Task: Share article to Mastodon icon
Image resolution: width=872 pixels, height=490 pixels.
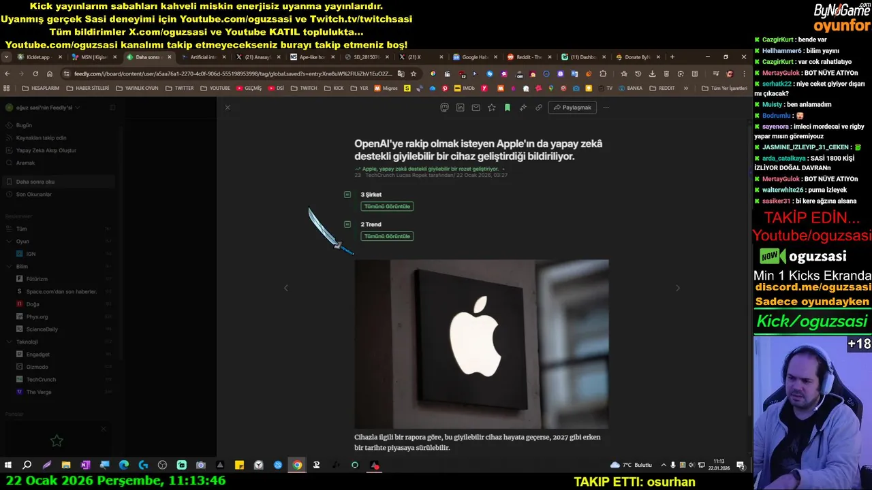Action: 445,108
